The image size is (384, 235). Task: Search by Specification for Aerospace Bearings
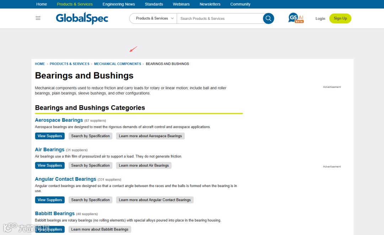(90, 136)
